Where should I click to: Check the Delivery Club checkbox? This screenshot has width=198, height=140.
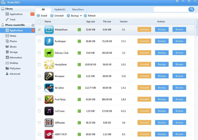pos(39,53)
